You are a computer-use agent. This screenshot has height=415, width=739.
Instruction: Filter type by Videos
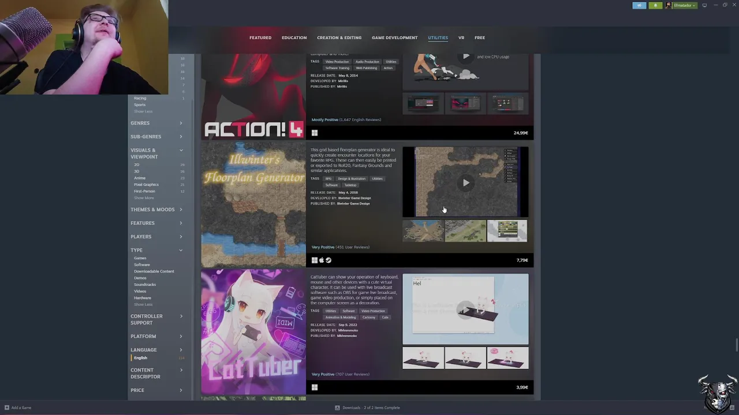(140, 291)
